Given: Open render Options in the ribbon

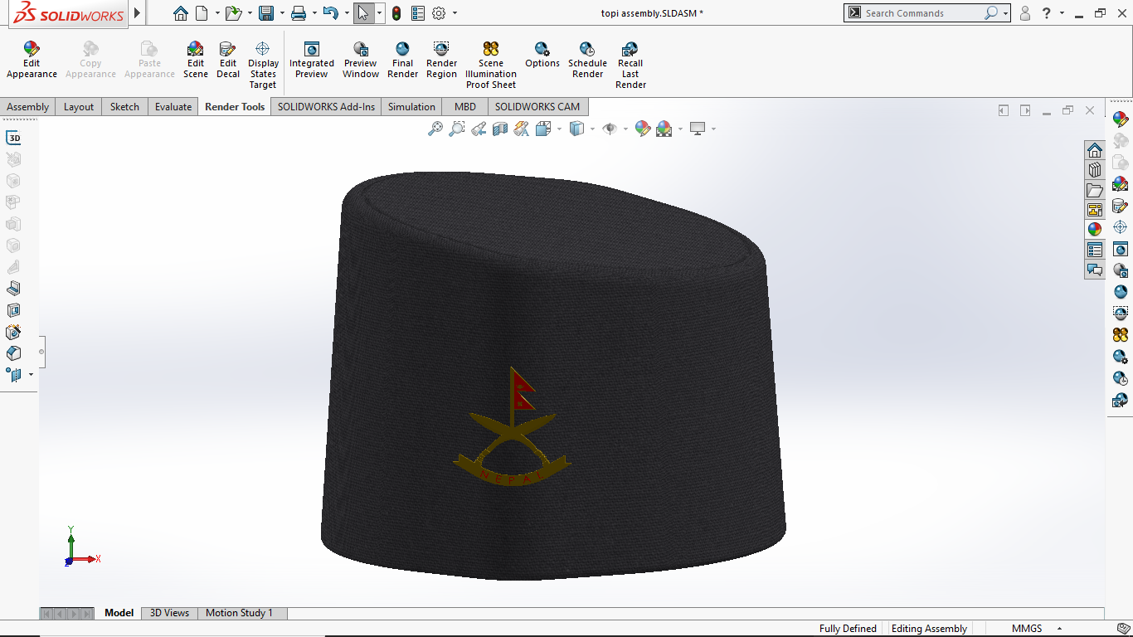Looking at the screenshot, I should pyautogui.click(x=542, y=56).
